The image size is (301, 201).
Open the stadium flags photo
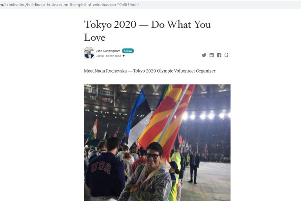157,143
